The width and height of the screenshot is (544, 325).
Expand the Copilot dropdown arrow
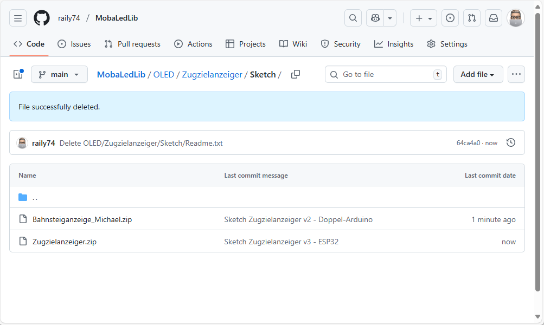point(389,18)
